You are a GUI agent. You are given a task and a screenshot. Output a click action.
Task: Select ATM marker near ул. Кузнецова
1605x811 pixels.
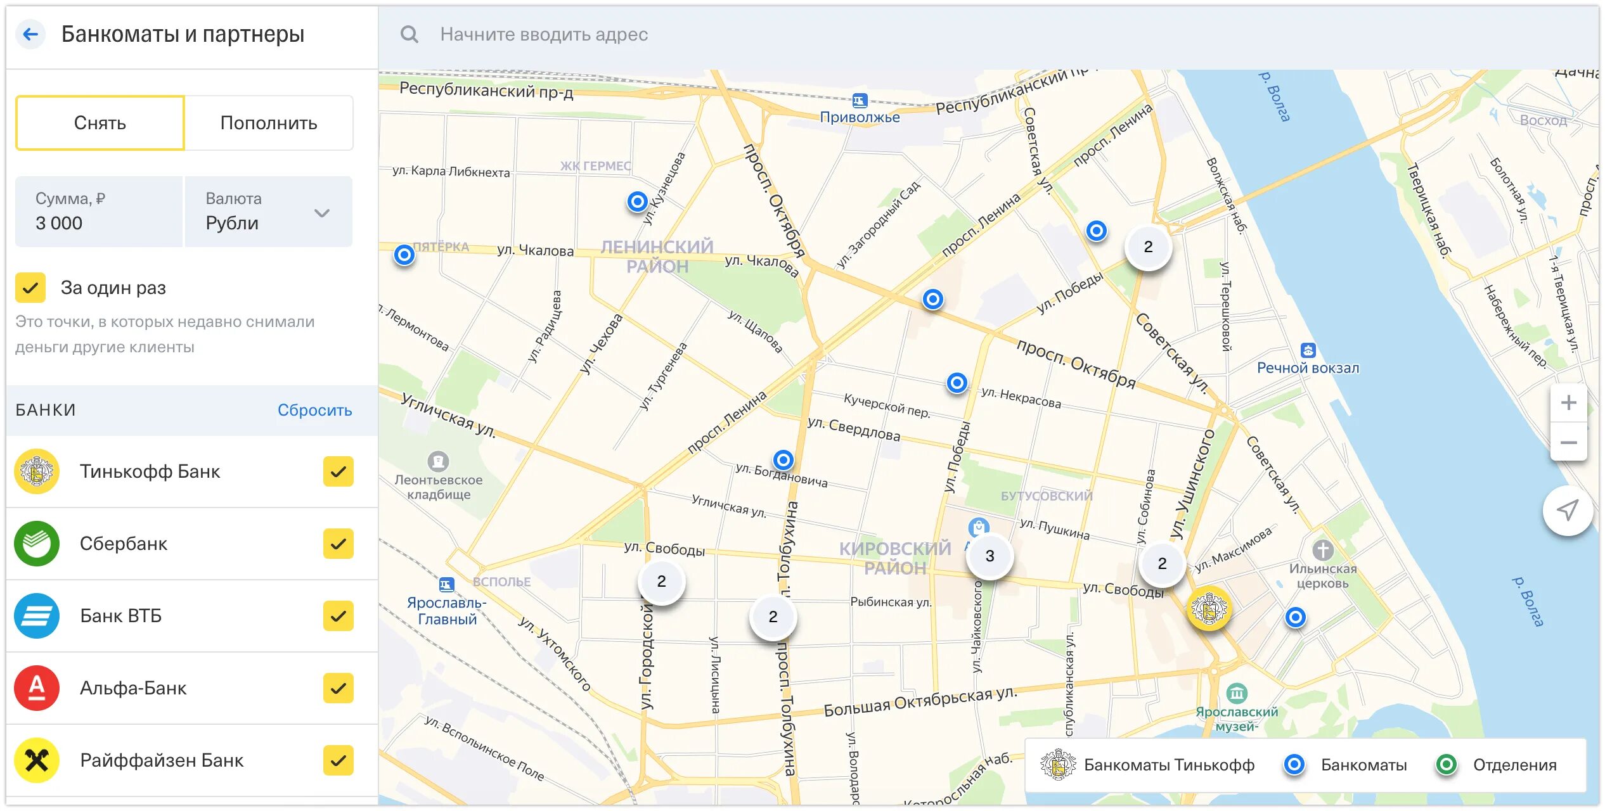(x=637, y=201)
